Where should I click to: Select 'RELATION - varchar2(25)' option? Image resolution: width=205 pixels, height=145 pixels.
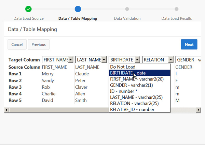[140, 104]
